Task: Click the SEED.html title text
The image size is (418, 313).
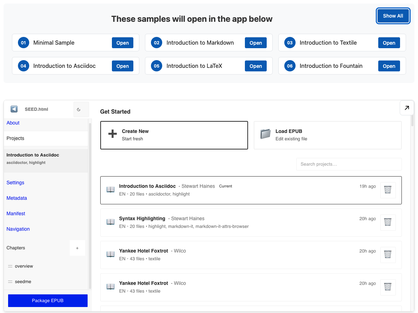Action: click(x=36, y=109)
